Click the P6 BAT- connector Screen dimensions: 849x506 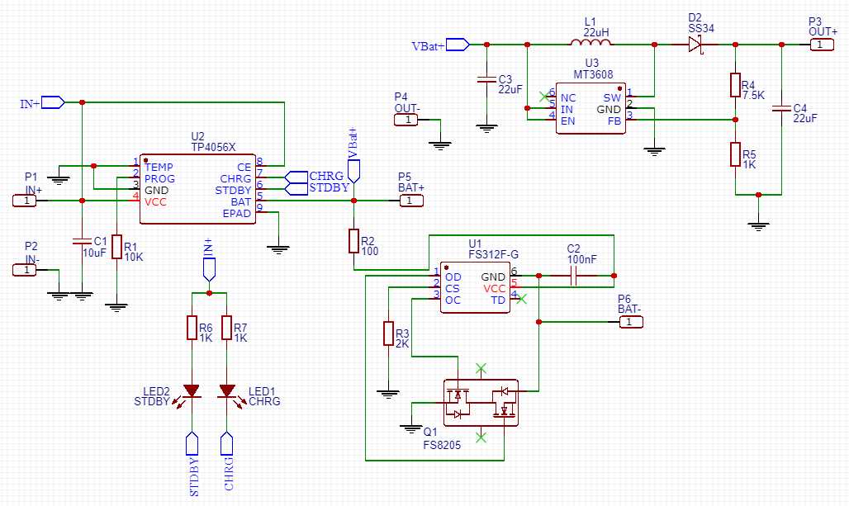pos(631,322)
